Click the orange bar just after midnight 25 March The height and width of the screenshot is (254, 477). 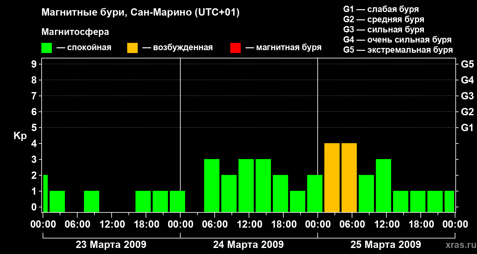point(332,177)
